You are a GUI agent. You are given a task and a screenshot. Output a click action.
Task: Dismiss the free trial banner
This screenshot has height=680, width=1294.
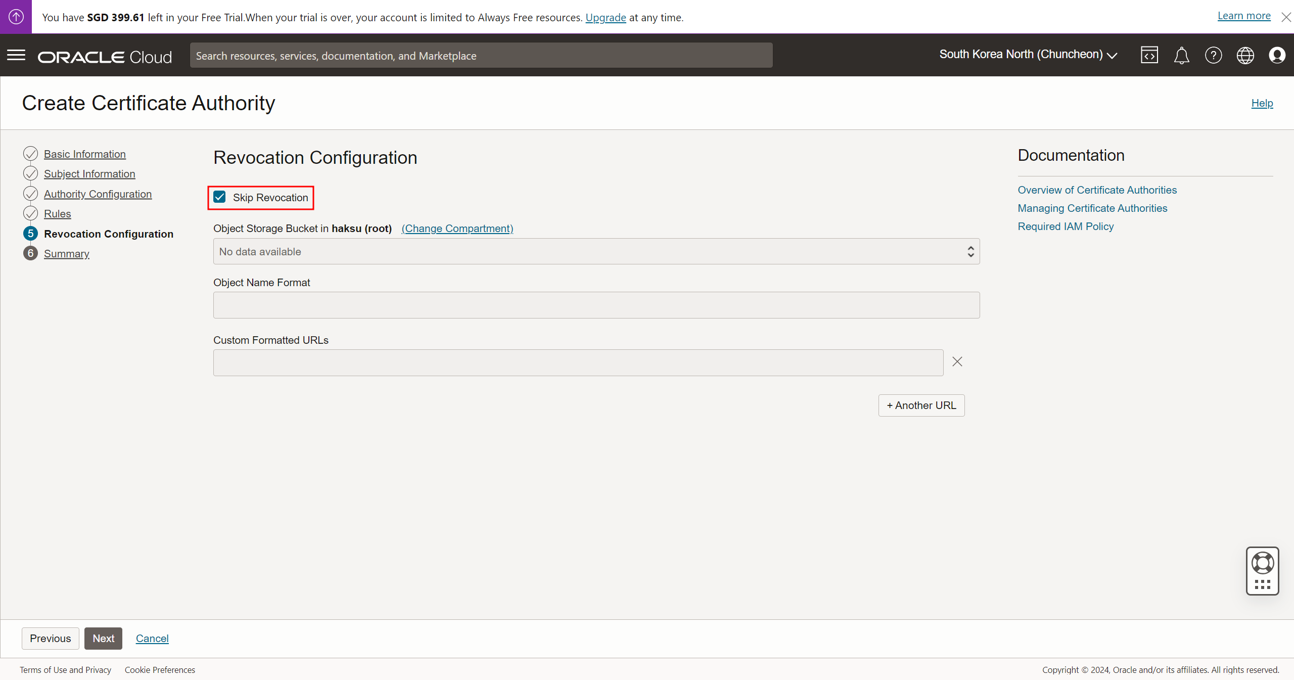(x=1286, y=17)
